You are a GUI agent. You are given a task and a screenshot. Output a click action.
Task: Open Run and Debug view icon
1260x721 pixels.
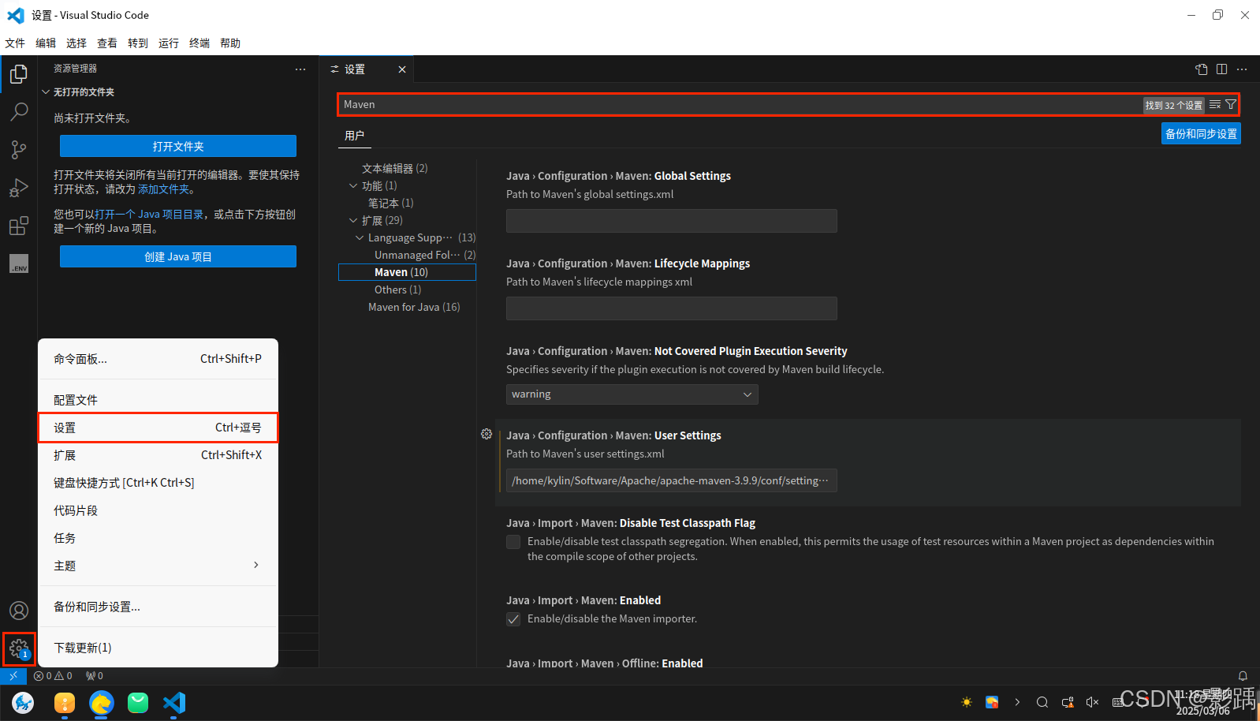[19, 188]
